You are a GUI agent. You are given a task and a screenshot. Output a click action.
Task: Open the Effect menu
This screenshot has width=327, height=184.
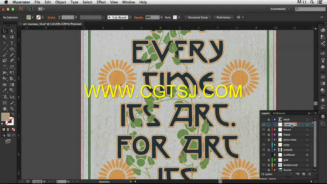click(101, 2)
